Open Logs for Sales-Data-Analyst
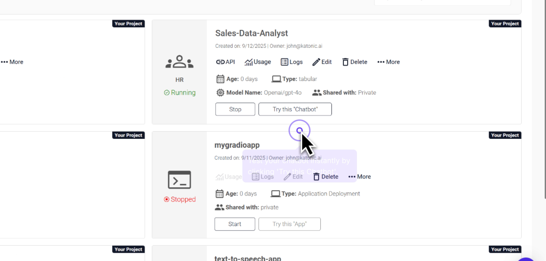Screen dimensions: 546x261 click(x=291, y=62)
